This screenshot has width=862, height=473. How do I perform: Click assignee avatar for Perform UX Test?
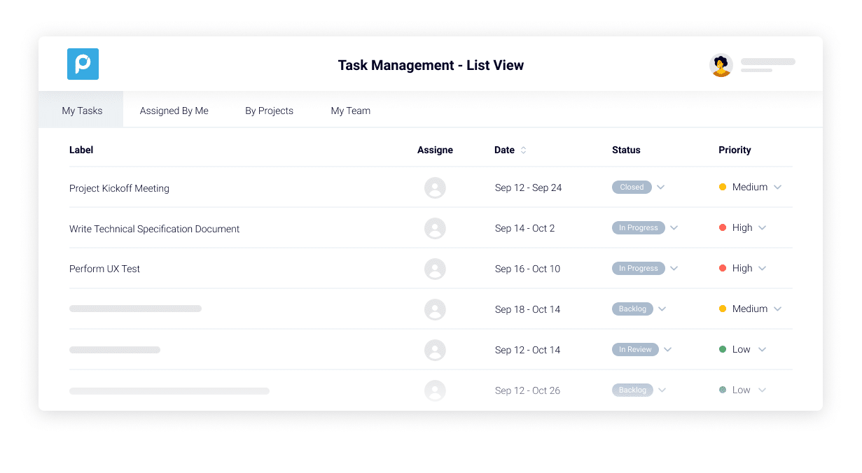[435, 269]
